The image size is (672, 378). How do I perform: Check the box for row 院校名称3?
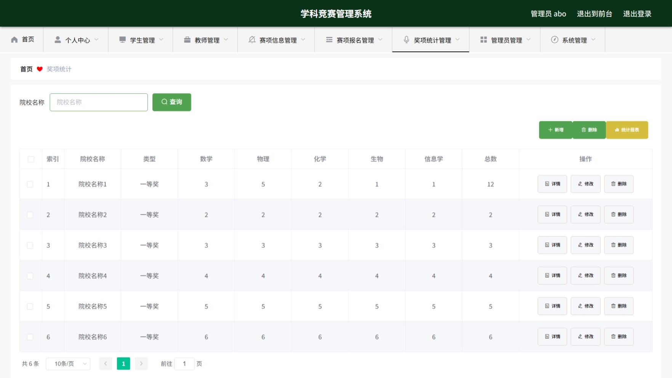pos(30,246)
